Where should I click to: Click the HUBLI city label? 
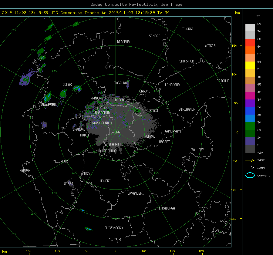pos(84,135)
